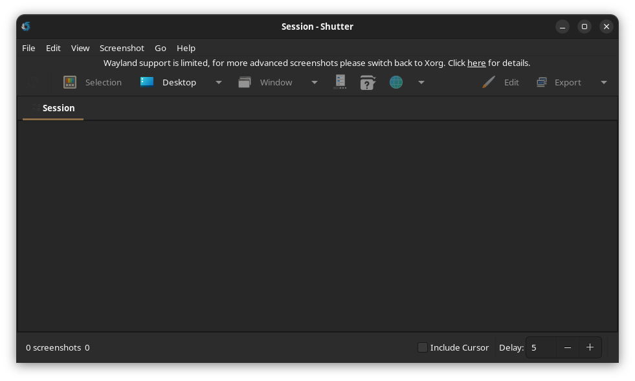This screenshot has width=635, height=381.
Task: Switch to the Session tab
Action: tap(58, 108)
